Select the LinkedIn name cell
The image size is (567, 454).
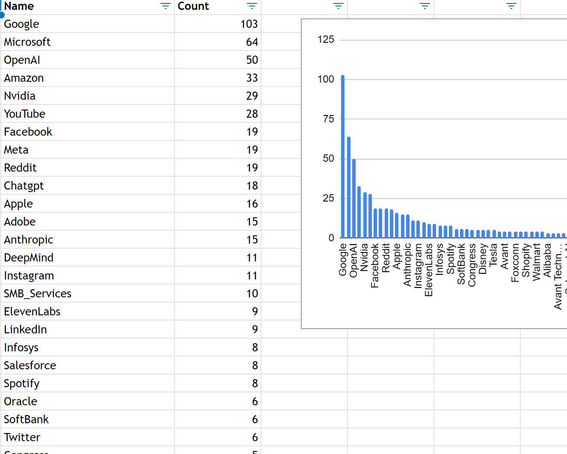[87, 329]
